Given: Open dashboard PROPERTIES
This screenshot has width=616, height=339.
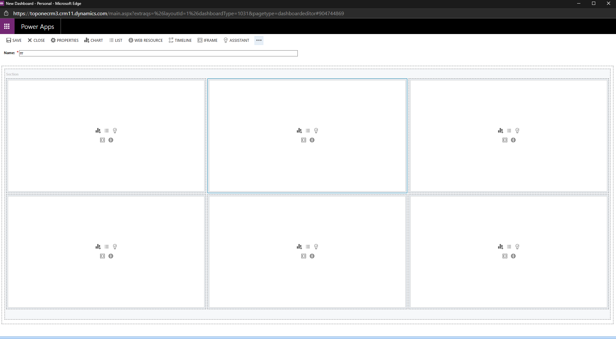Looking at the screenshot, I should click(65, 40).
